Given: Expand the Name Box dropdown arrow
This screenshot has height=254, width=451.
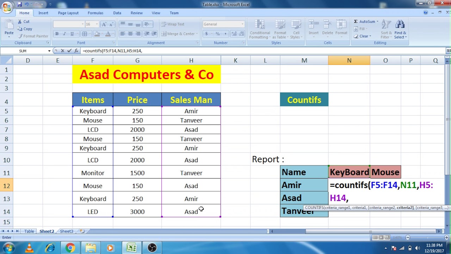Looking at the screenshot, I should (x=49, y=51).
